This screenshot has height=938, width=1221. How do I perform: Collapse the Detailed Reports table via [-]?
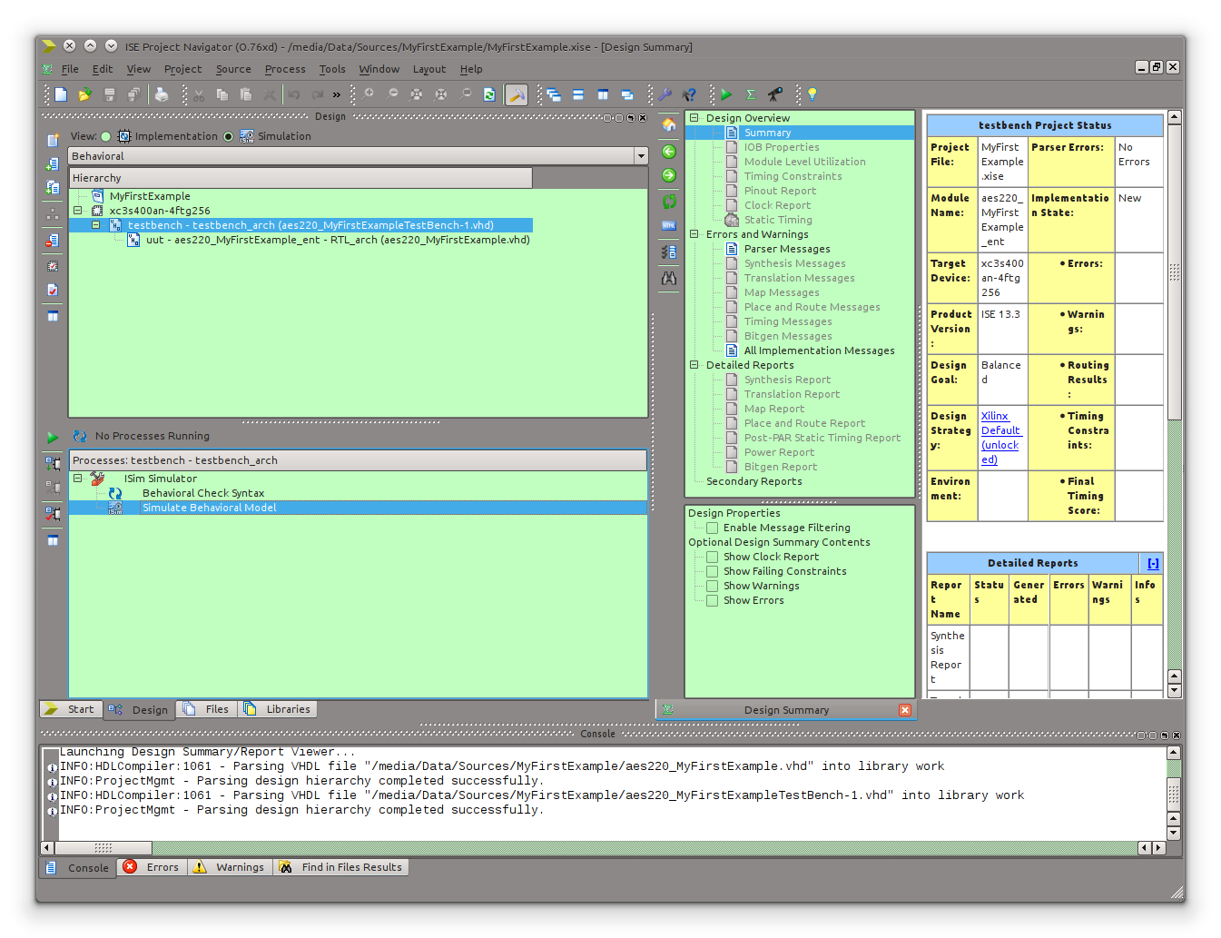1153,564
